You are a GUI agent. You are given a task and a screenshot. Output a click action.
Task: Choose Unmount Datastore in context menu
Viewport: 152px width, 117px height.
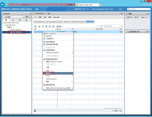click(x=58, y=50)
